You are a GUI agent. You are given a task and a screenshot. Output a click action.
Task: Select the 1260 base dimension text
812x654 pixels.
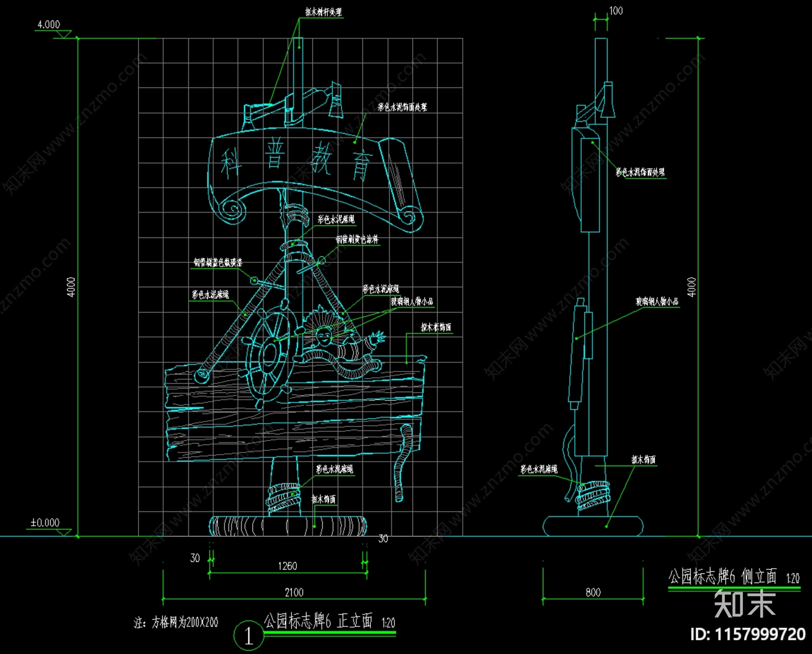pyautogui.click(x=287, y=566)
